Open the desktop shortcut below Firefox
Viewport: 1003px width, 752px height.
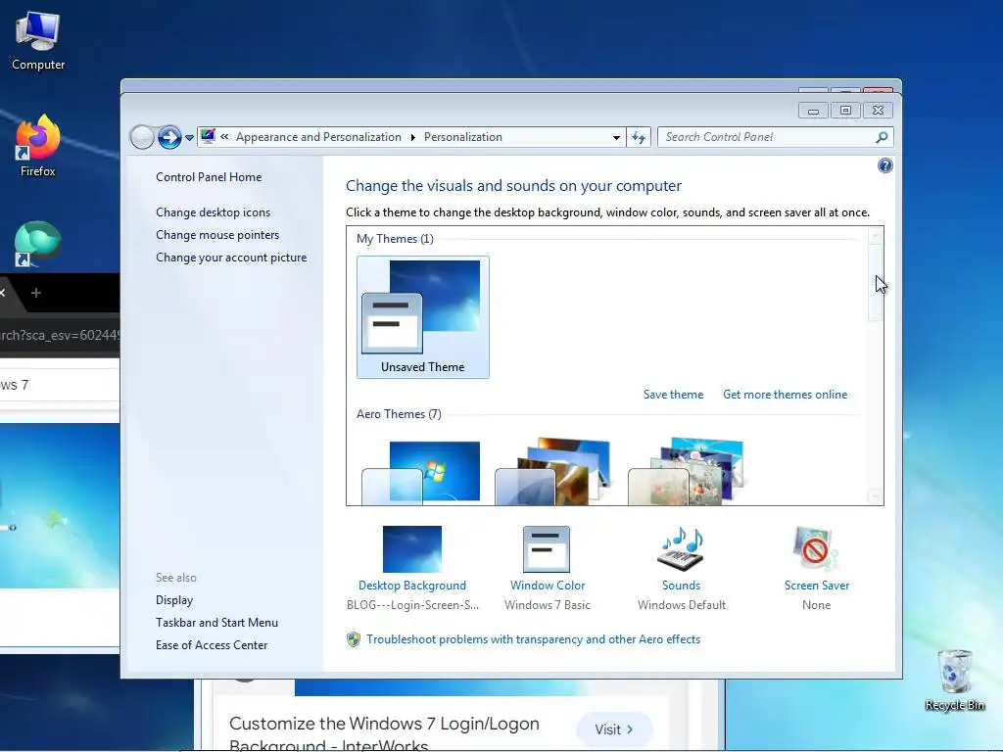tap(38, 244)
